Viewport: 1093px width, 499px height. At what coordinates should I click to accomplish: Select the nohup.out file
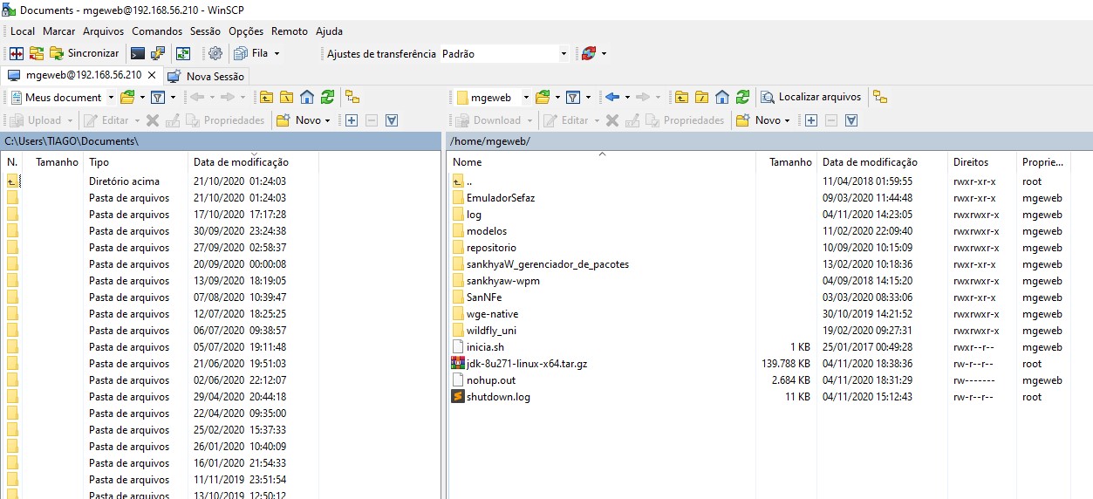(x=491, y=380)
